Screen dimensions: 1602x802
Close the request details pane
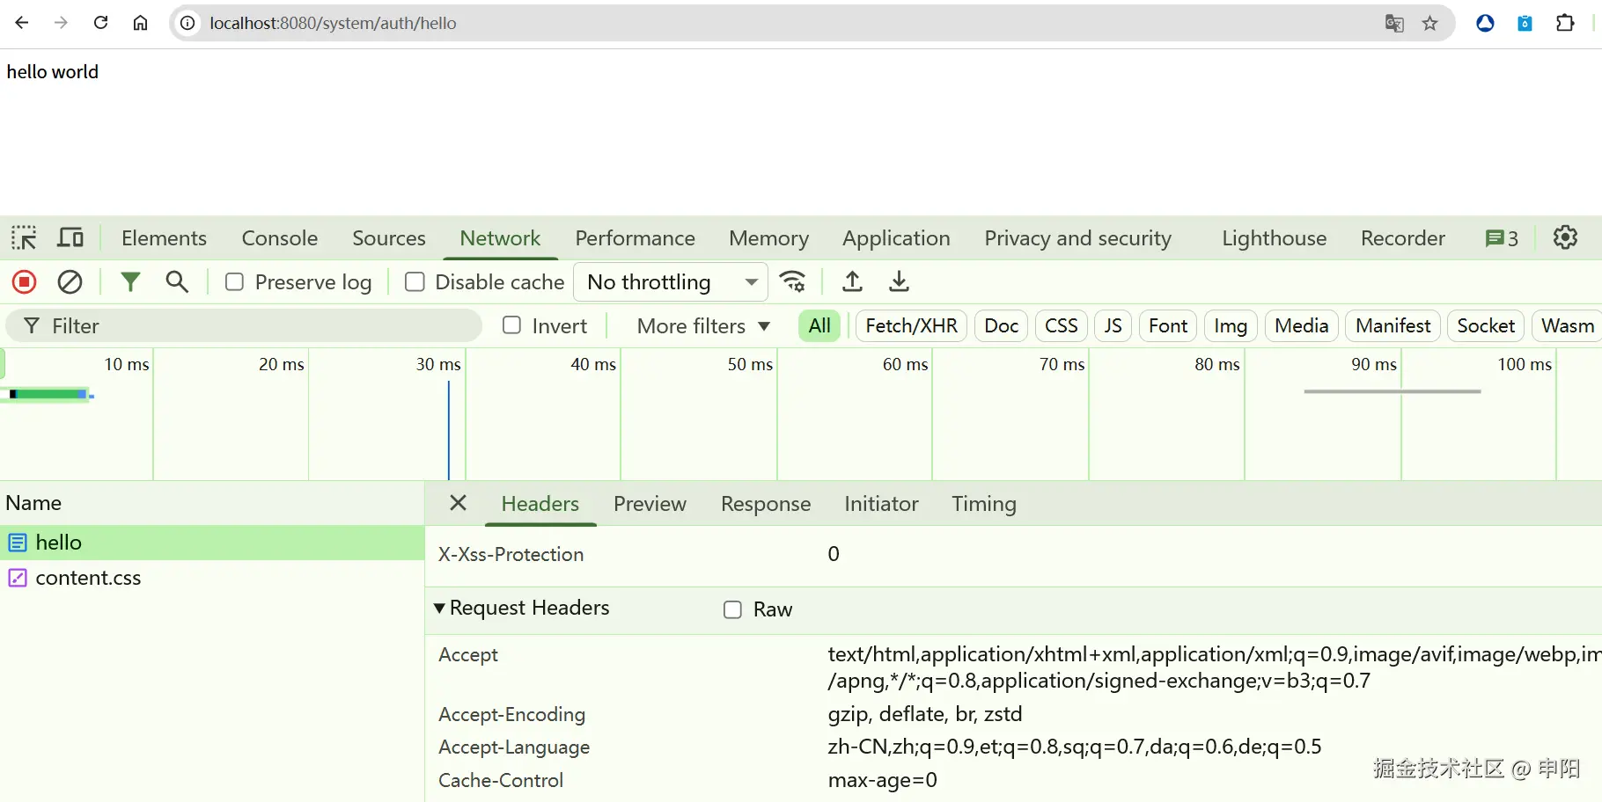(458, 503)
